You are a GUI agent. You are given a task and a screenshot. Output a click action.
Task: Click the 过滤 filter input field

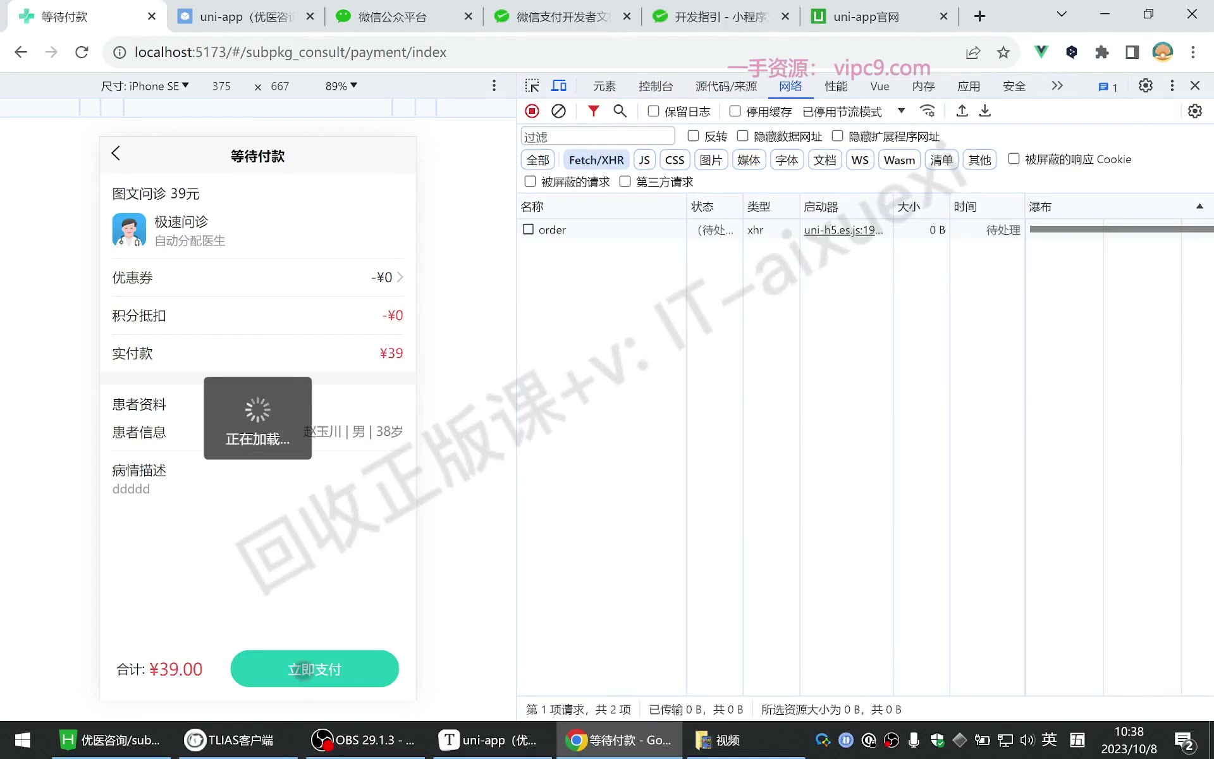click(x=598, y=137)
